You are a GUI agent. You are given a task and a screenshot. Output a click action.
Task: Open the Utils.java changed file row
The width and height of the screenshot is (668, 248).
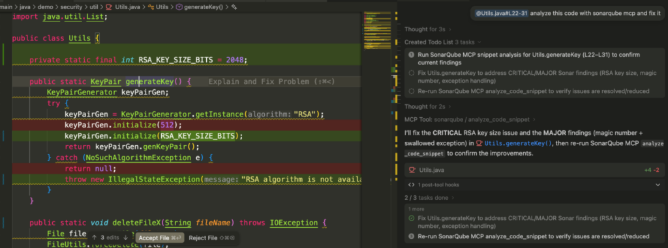tap(534, 170)
